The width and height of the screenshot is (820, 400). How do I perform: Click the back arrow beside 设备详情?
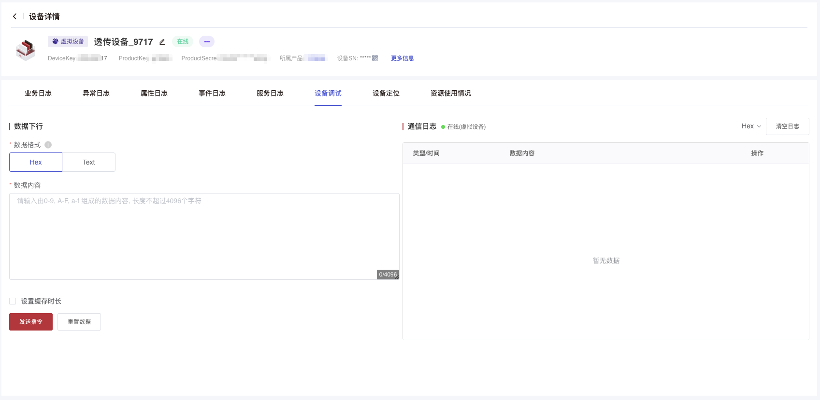tap(14, 16)
